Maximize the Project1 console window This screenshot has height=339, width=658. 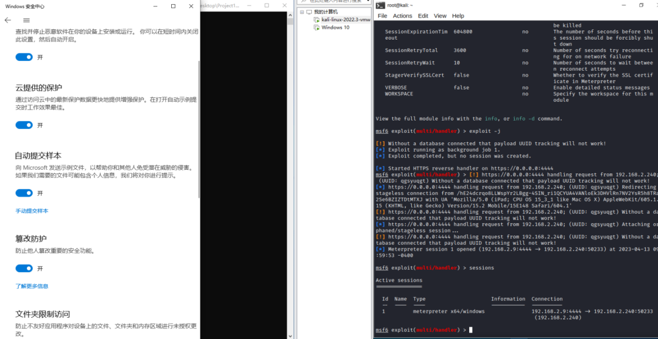pos(267,5)
